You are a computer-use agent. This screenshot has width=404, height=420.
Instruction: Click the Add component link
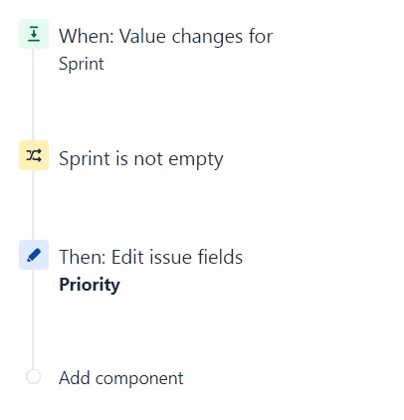(121, 378)
